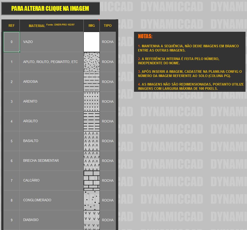247x230 pixels.
Task: Click the ARGILITO dashed-line pattern image
Action: click(x=91, y=121)
